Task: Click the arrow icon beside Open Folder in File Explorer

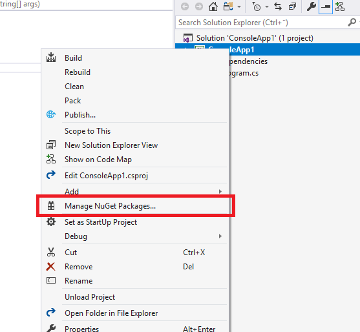Action: pyautogui.click(x=51, y=313)
